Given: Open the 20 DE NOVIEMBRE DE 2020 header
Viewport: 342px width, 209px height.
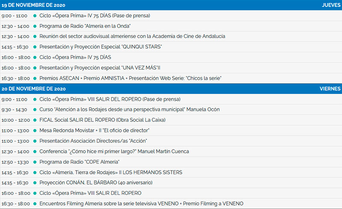Looking at the screenshot, I should 34,89.
